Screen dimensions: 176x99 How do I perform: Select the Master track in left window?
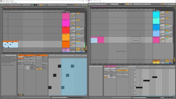point(66,51)
